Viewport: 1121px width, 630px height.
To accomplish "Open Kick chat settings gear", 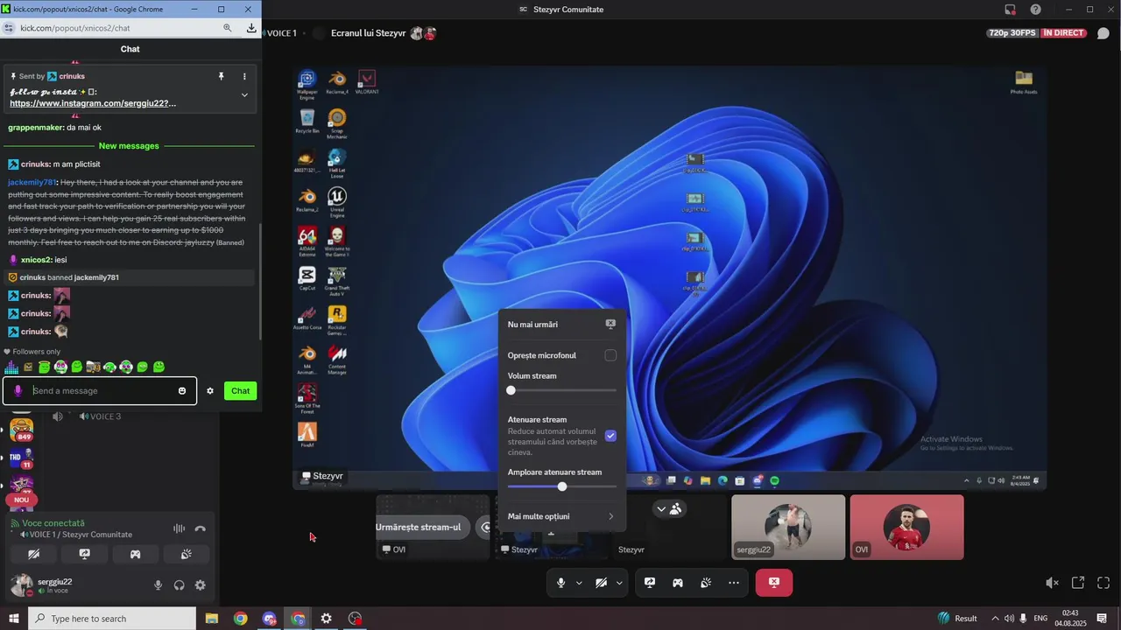I will click(210, 391).
